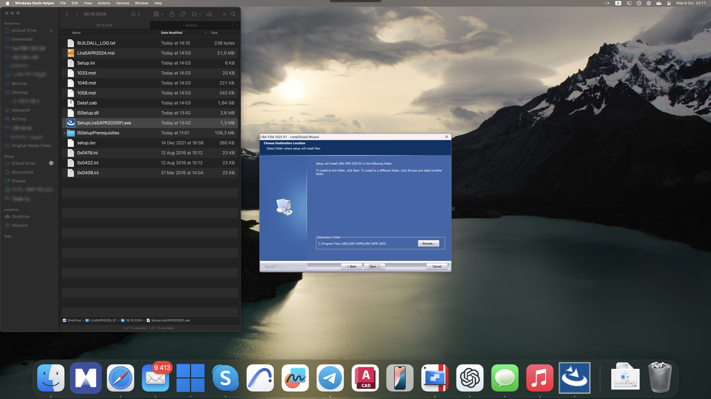
Task: Select the LiraSAPR2024.msi file
Action: pyautogui.click(x=96, y=53)
